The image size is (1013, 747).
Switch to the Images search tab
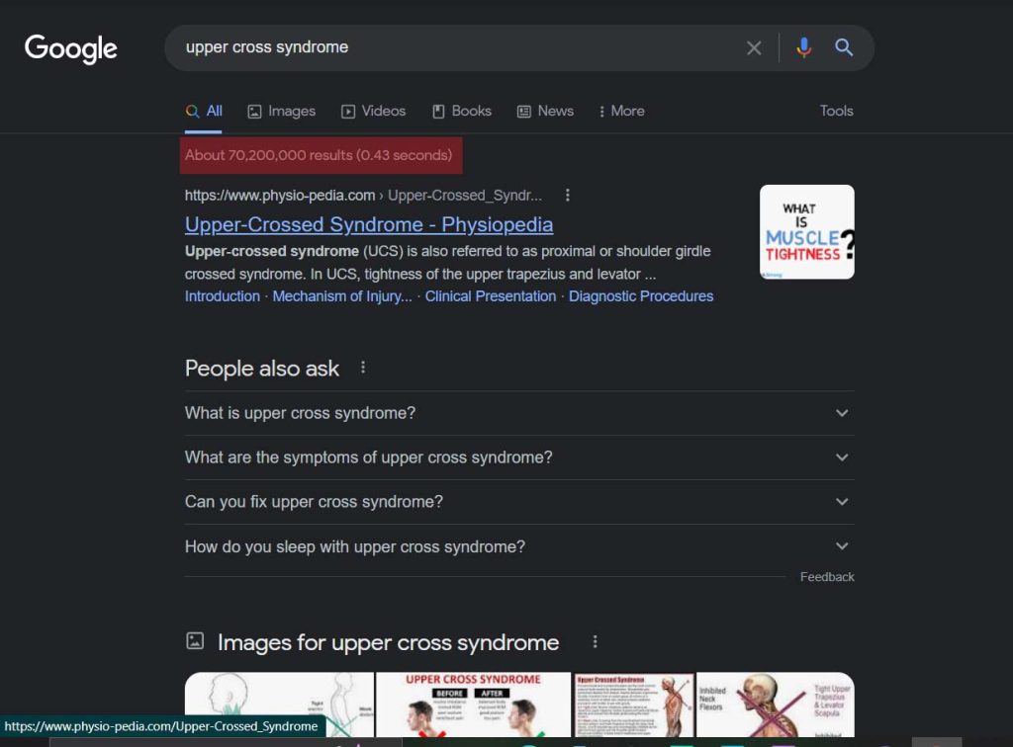tap(282, 111)
